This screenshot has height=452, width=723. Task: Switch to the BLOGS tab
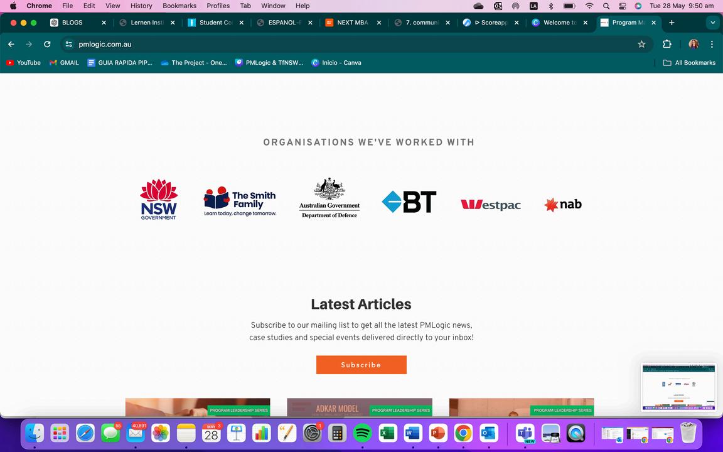tap(72, 23)
